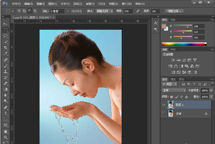Activate the Hand tool
The height and width of the screenshot is (144, 215).
tap(6, 131)
